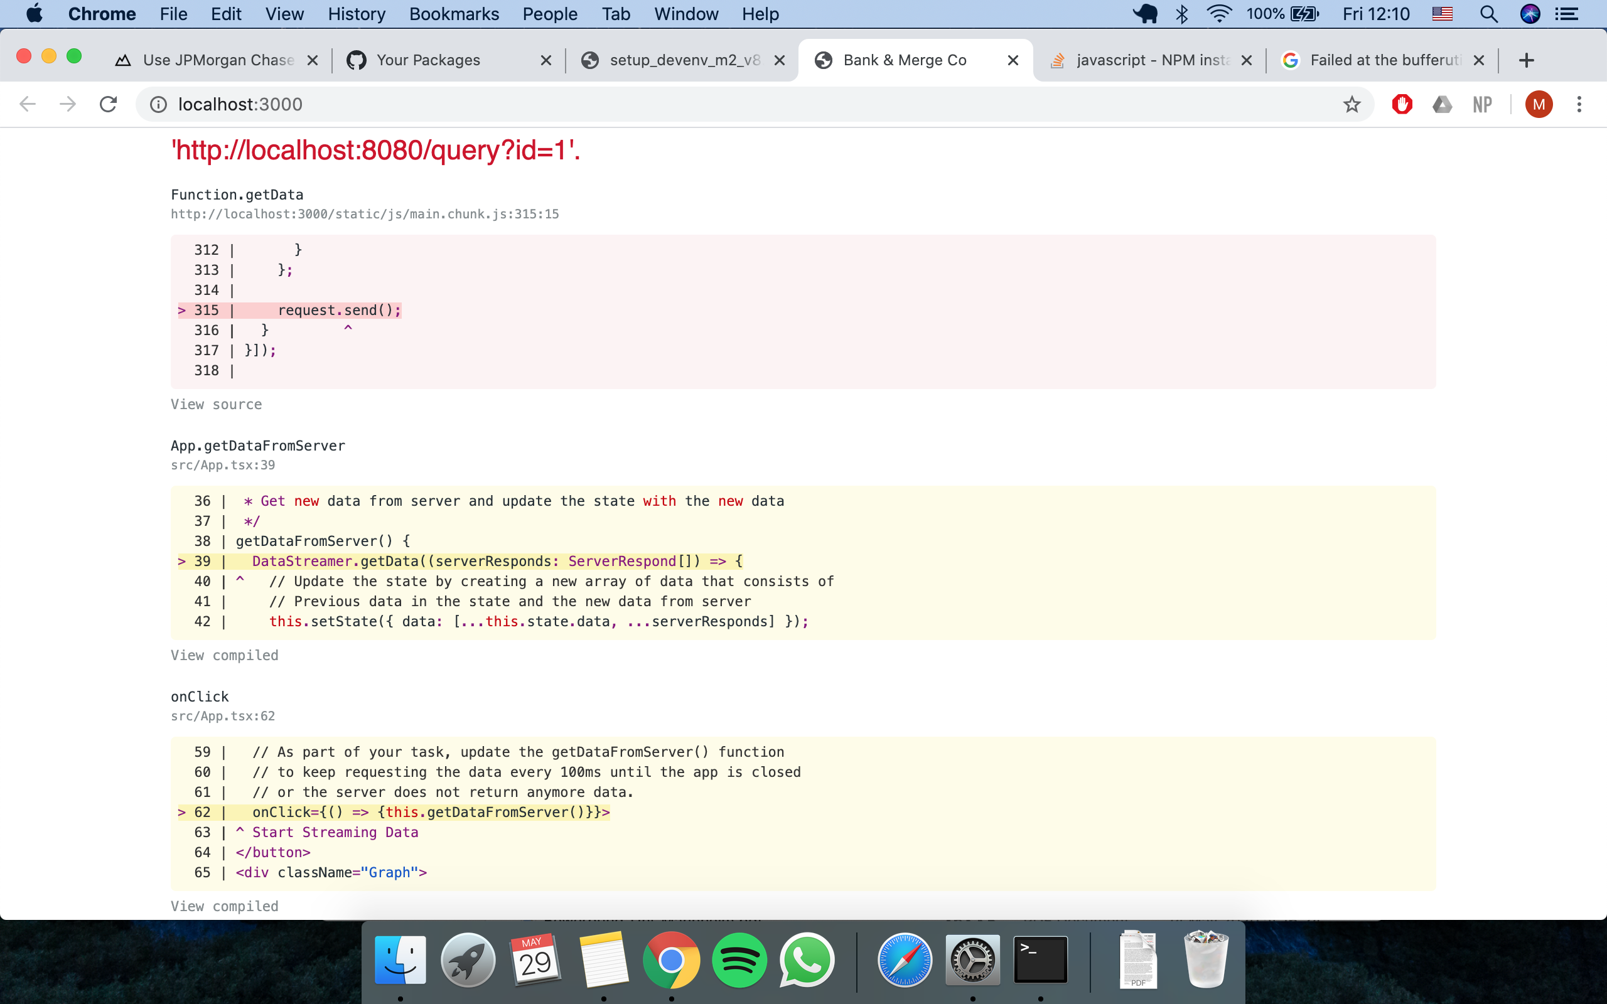This screenshot has width=1607, height=1004.
Task: Open Spotlight search in the menu bar
Action: tap(1489, 13)
